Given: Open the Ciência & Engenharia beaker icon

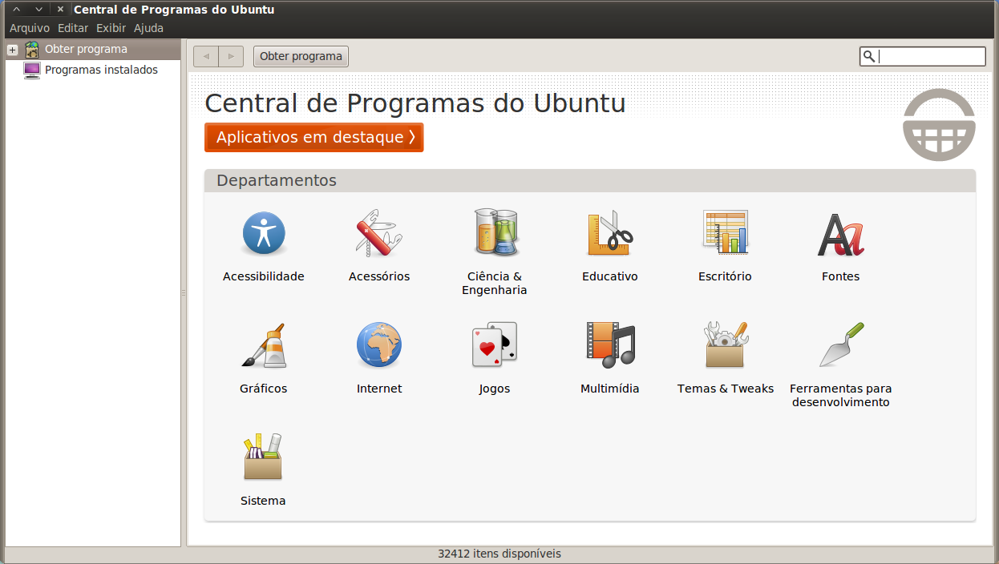Looking at the screenshot, I should pos(495,233).
